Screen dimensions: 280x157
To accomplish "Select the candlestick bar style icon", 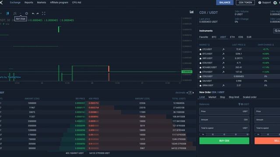I will [7, 14].
